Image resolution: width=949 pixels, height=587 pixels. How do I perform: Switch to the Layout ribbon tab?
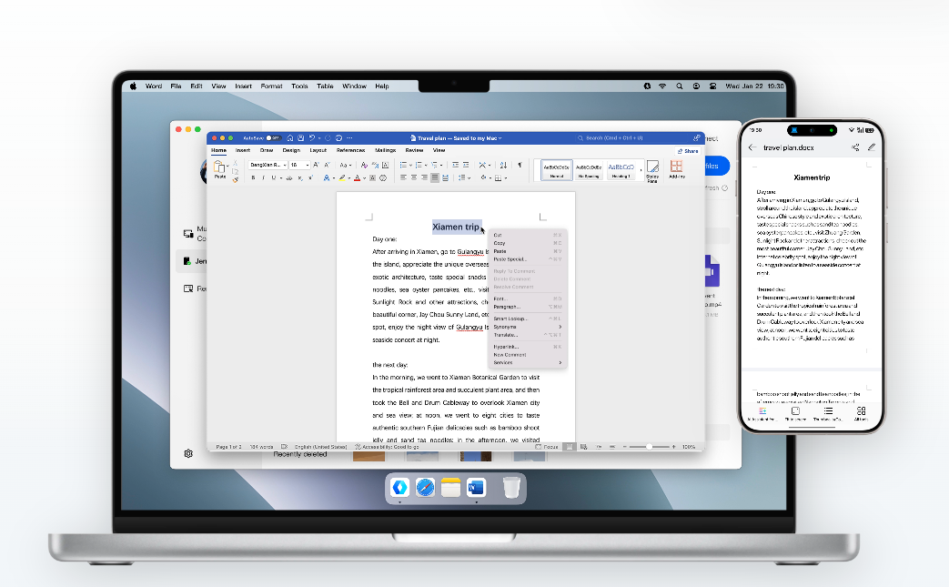[x=318, y=150]
